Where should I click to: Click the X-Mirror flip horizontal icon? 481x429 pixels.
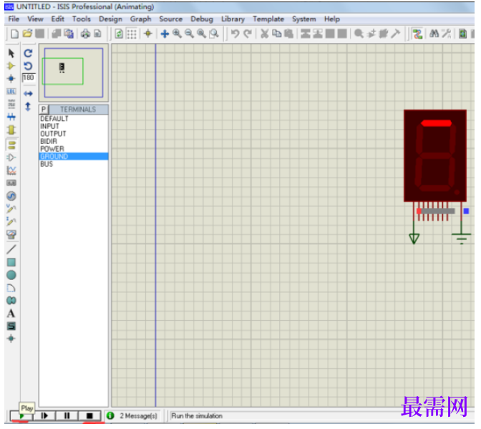tap(28, 94)
